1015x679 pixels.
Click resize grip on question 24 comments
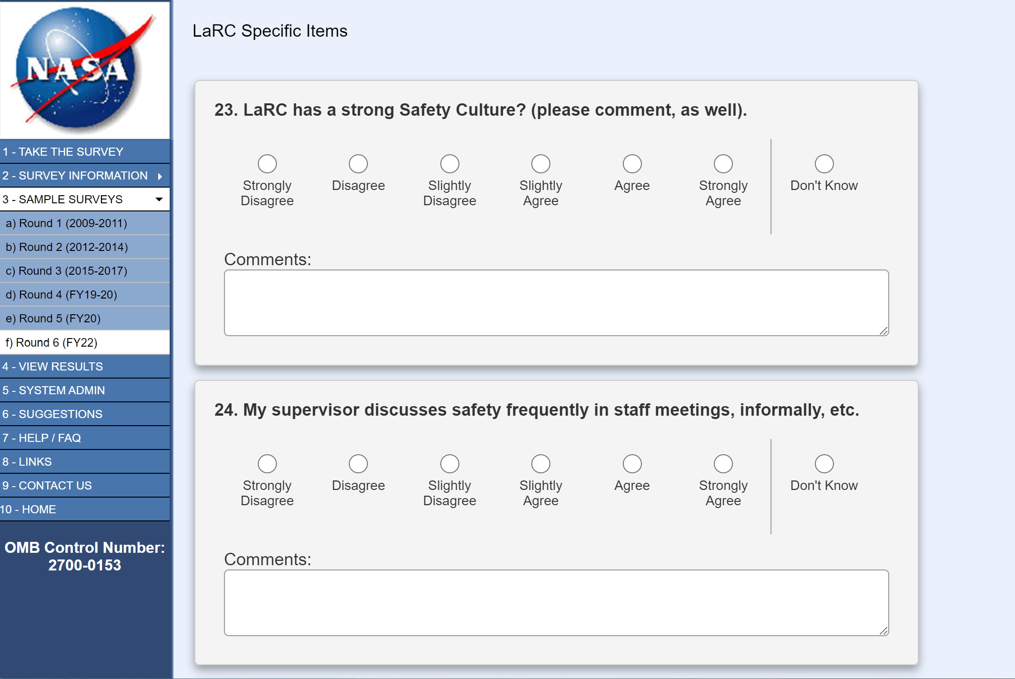pos(883,631)
